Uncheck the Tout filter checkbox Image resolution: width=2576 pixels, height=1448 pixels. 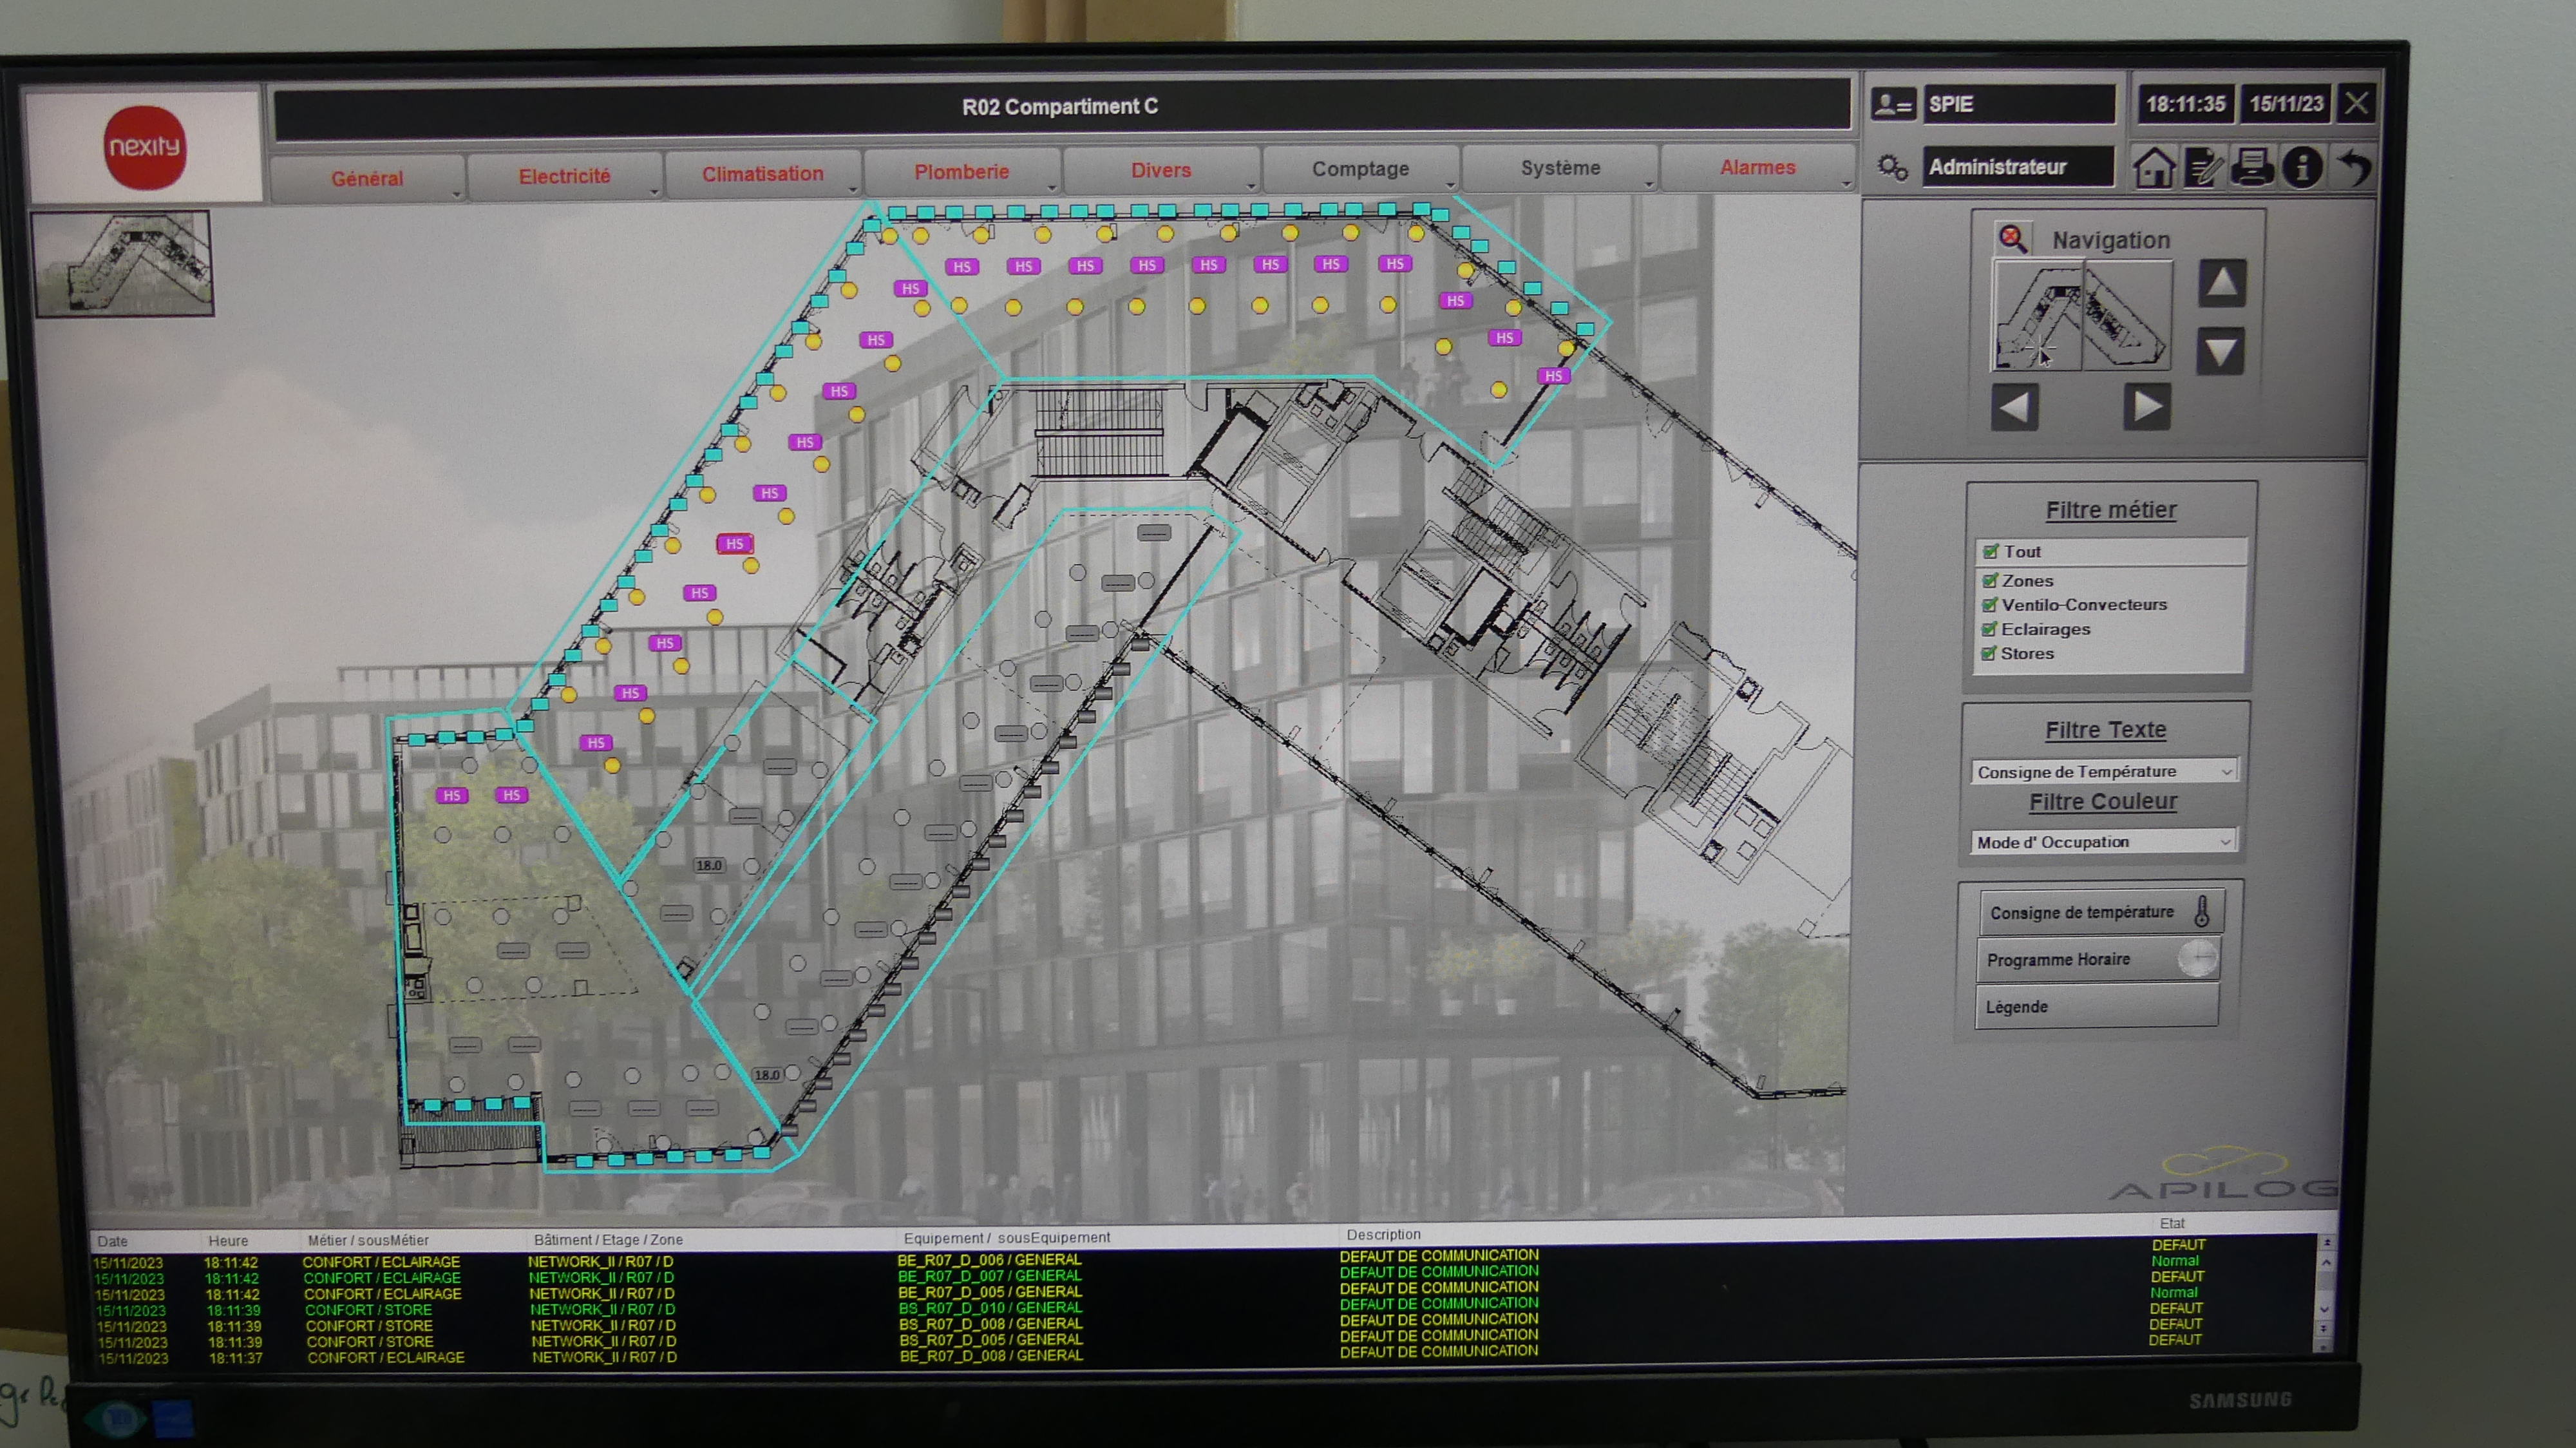click(1990, 551)
